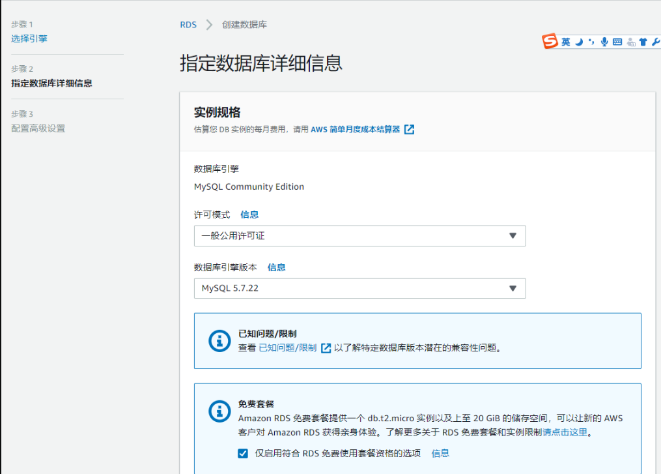Image resolution: width=661 pixels, height=474 pixels.
Task: Click the info icon in 已知问题/限制 notice
Action: tap(219, 341)
